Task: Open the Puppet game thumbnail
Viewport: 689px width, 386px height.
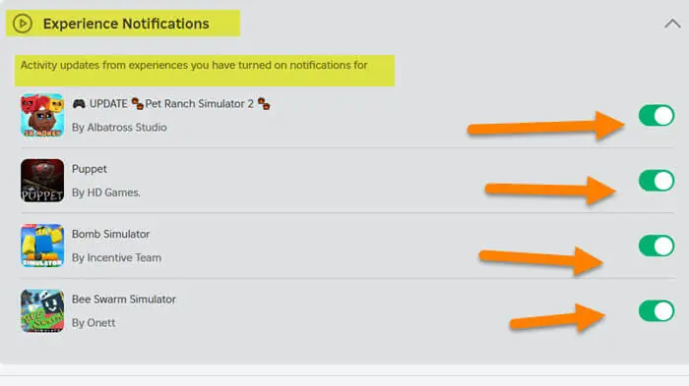Action: pyautogui.click(x=42, y=181)
